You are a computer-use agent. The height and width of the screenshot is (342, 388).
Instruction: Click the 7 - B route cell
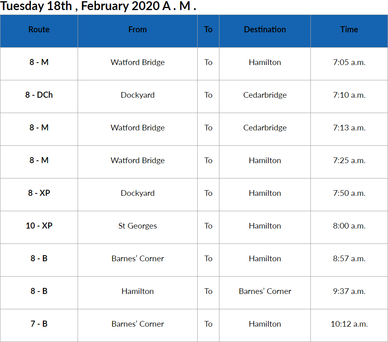(x=39, y=324)
